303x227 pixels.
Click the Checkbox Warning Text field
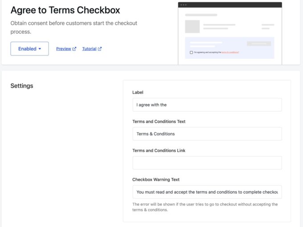pyautogui.click(x=207, y=192)
